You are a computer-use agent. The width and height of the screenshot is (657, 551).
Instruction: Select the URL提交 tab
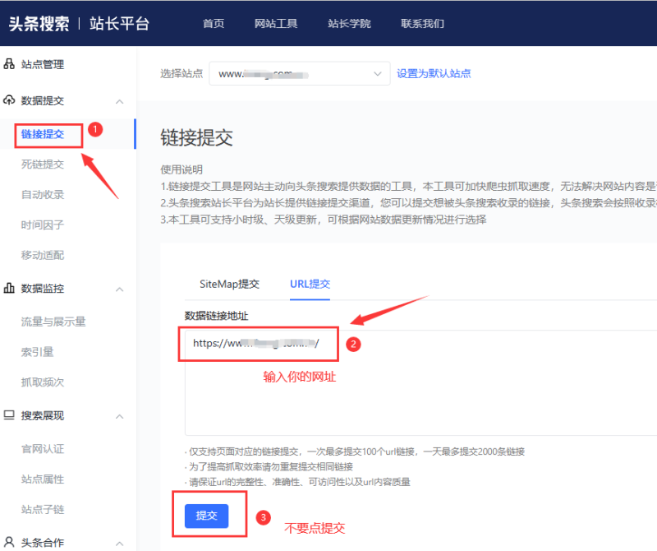310,283
